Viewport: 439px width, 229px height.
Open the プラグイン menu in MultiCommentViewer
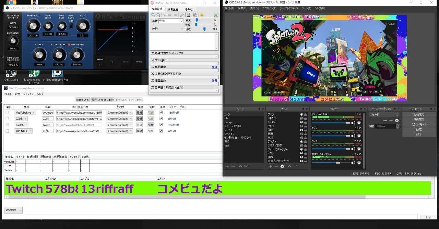[28, 94]
